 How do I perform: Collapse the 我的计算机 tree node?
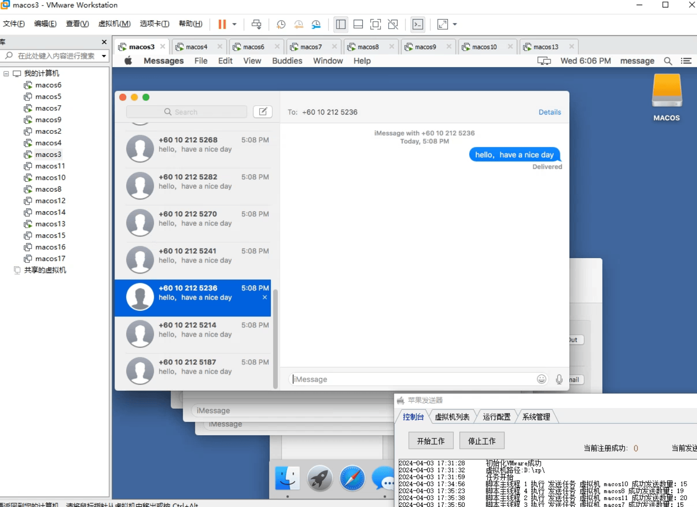tap(6, 74)
